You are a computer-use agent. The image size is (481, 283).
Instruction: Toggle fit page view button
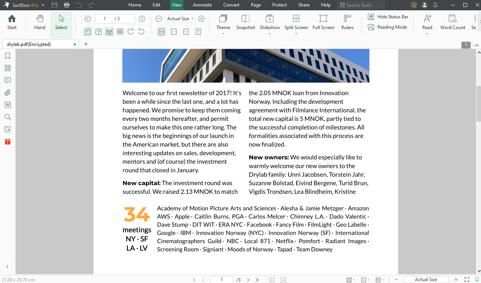pos(186,32)
